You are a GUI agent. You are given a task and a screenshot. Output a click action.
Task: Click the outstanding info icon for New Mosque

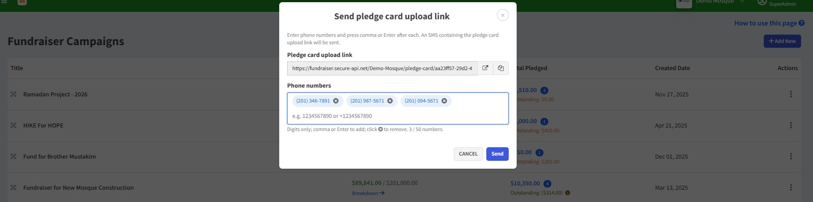[x=568, y=193]
